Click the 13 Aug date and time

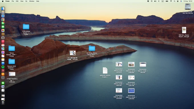pos(188,1)
